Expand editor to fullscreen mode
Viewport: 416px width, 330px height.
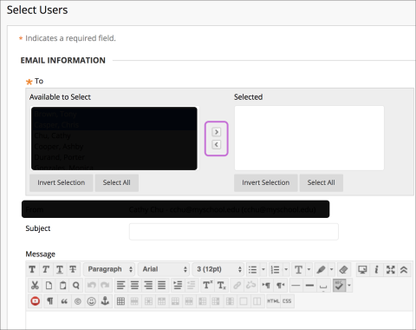(390, 270)
